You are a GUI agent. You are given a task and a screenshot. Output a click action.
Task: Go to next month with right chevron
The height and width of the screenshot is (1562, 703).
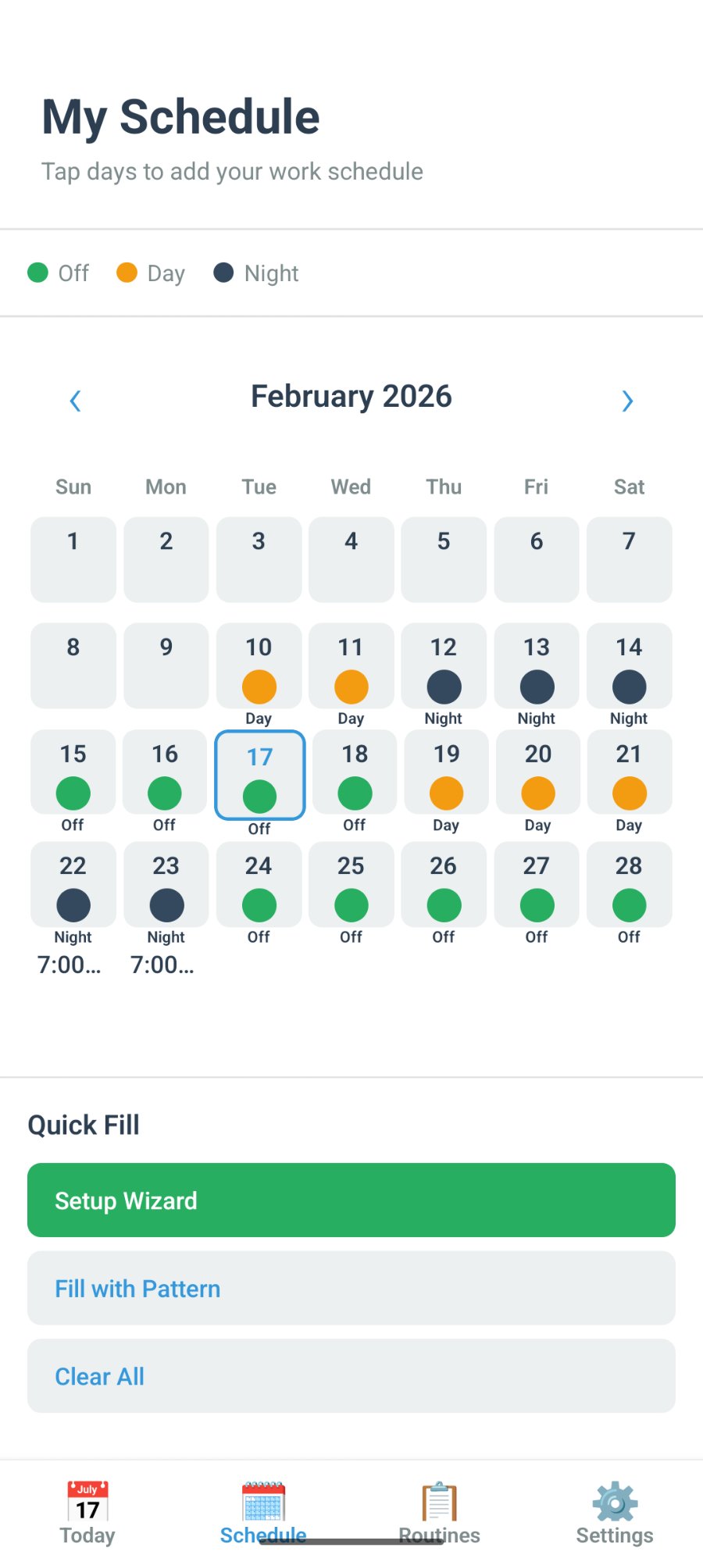(x=626, y=401)
